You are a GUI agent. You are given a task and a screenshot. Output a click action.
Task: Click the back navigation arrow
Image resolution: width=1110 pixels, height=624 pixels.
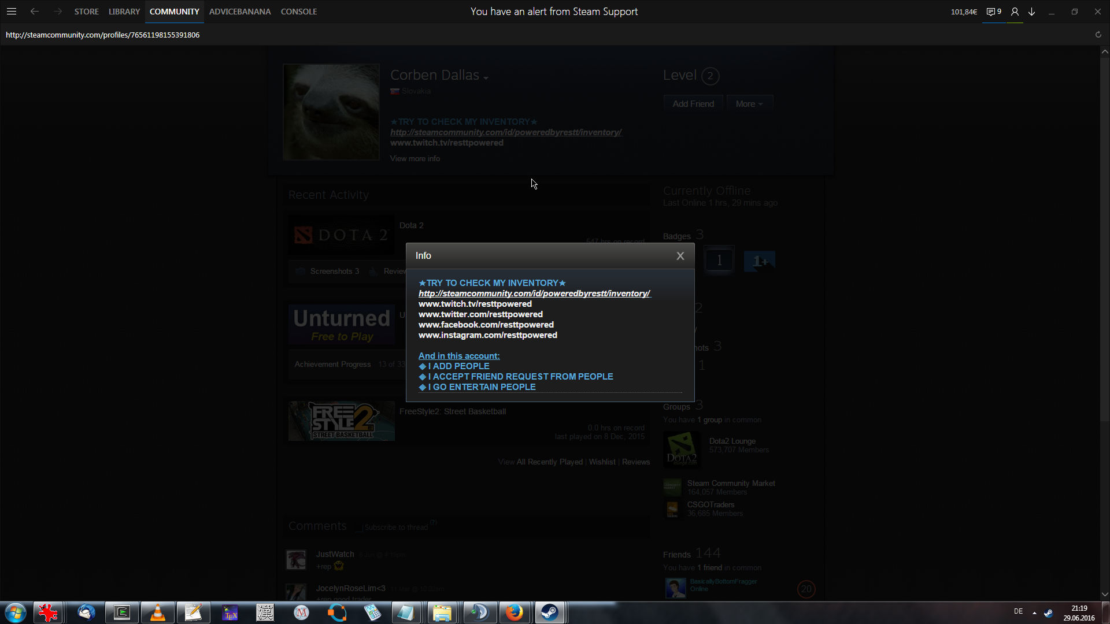tap(35, 12)
